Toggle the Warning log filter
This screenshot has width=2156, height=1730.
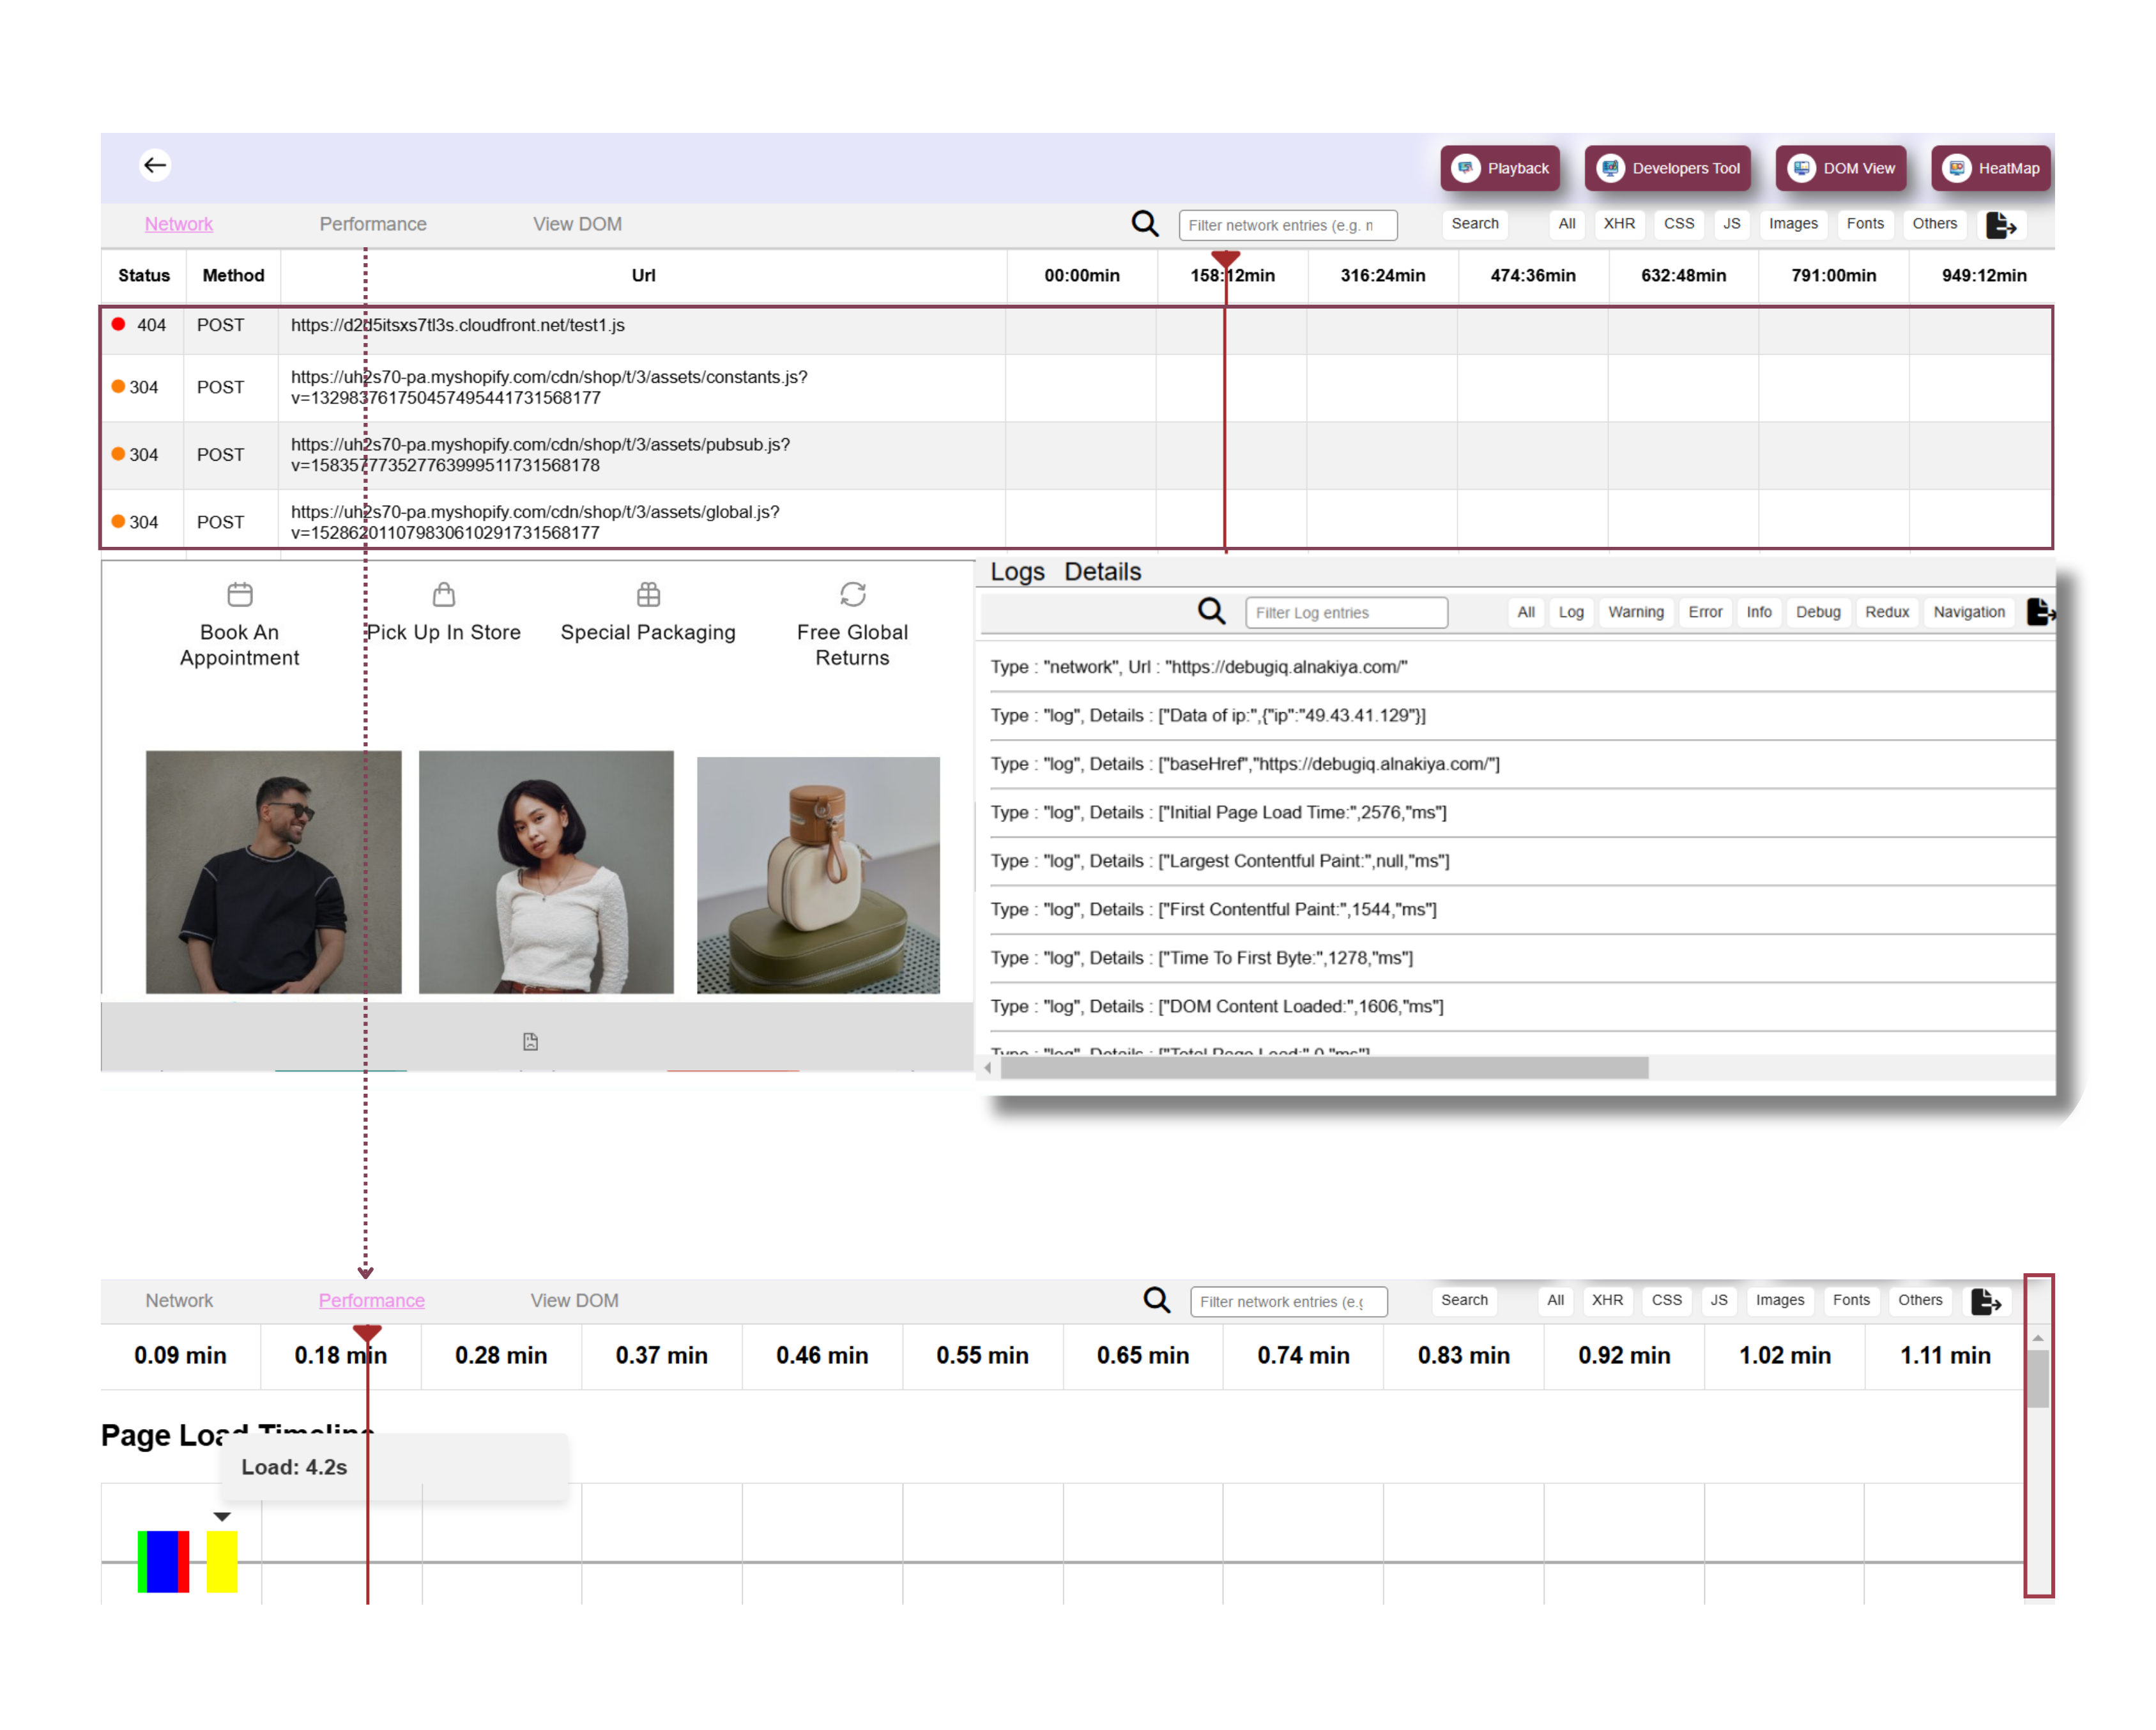coord(1635,612)
